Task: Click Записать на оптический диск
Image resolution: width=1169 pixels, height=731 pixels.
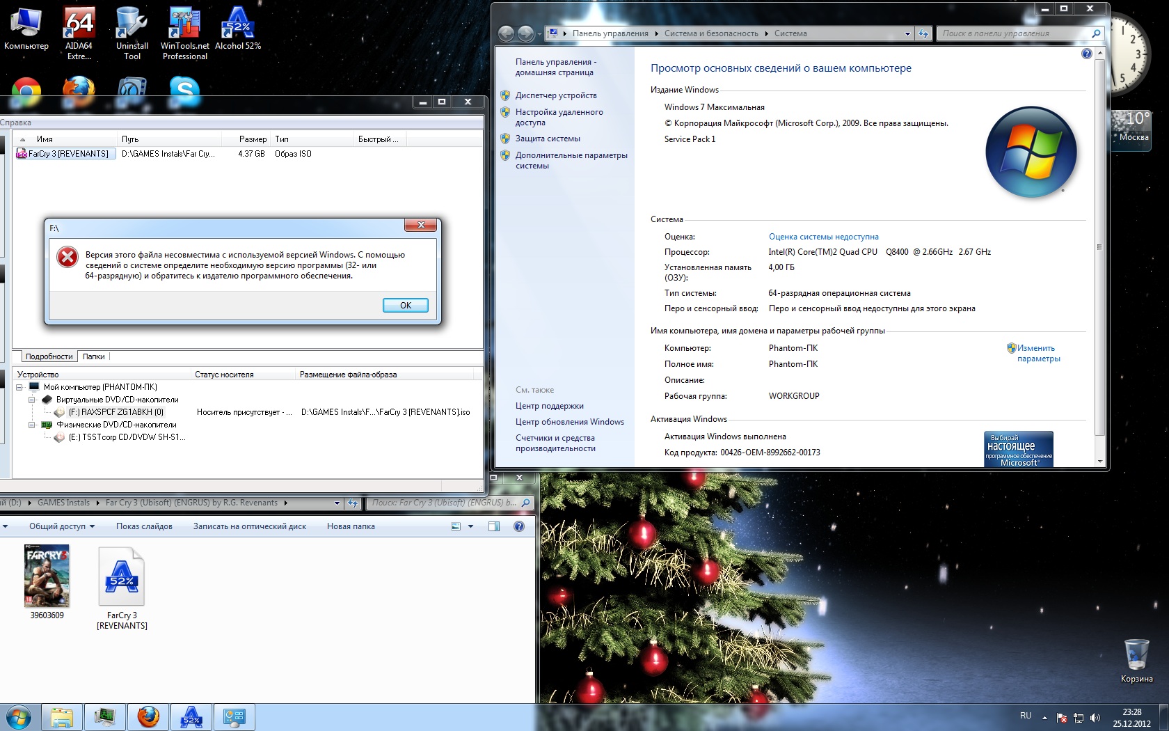Action: [x=250, y=526]
